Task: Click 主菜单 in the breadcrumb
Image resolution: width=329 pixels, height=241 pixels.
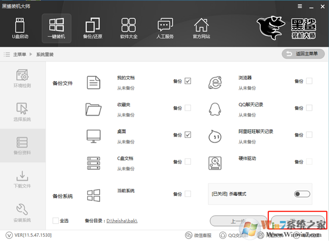Action: pyautogui.click(x=20, y=54)
